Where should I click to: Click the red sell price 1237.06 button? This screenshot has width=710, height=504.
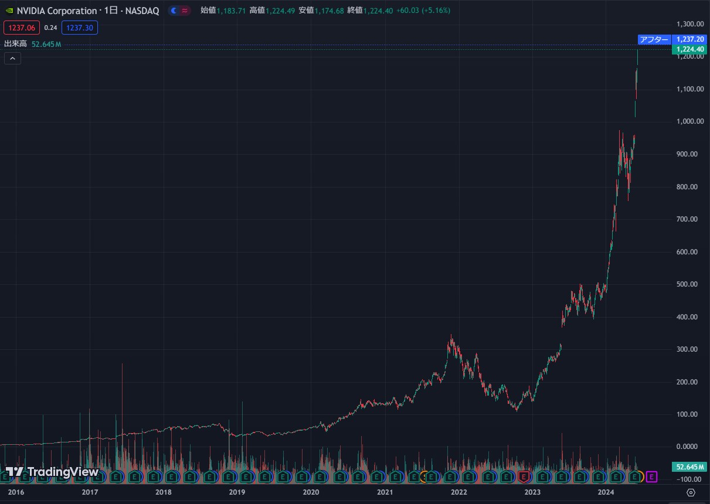22,27
